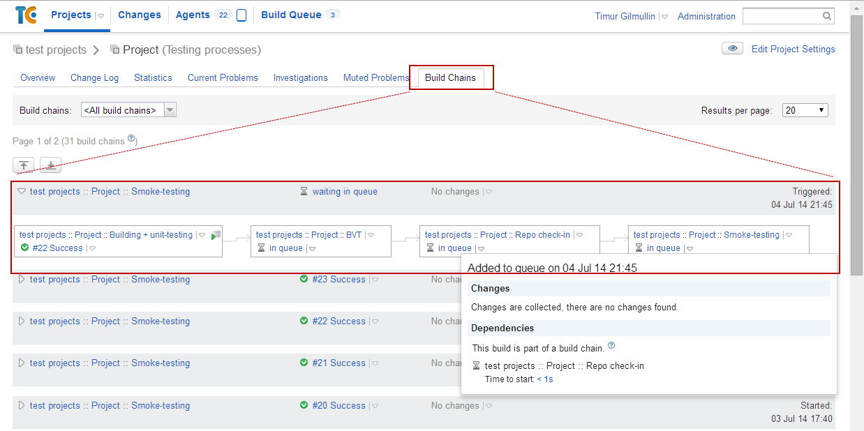864x431 pixels.
Task: Click the '< 1s' time to start link
Action: click(545, 379)
